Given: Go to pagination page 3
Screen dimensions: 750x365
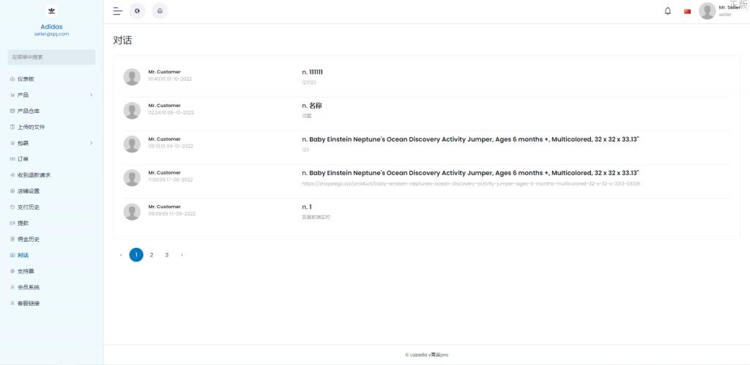Looking at the screenshot, I should coord(167,255).
